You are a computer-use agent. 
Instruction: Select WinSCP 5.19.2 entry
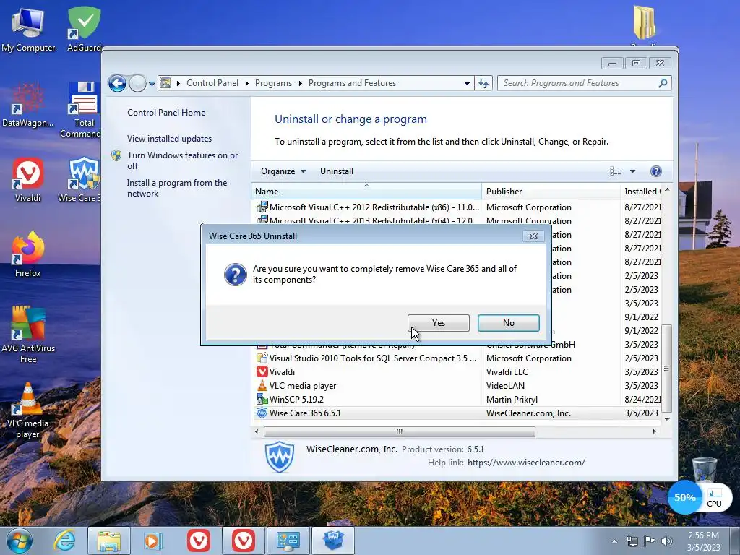tap(457, 399)
